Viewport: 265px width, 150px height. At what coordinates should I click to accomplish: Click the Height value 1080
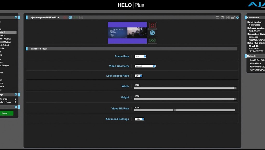point(137,96)
